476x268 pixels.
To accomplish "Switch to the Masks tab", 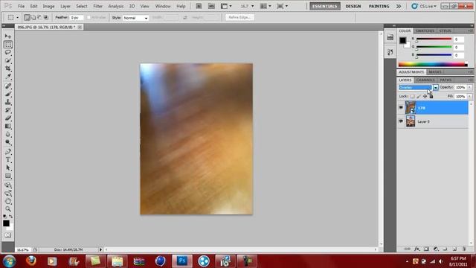I will point(435,72).
